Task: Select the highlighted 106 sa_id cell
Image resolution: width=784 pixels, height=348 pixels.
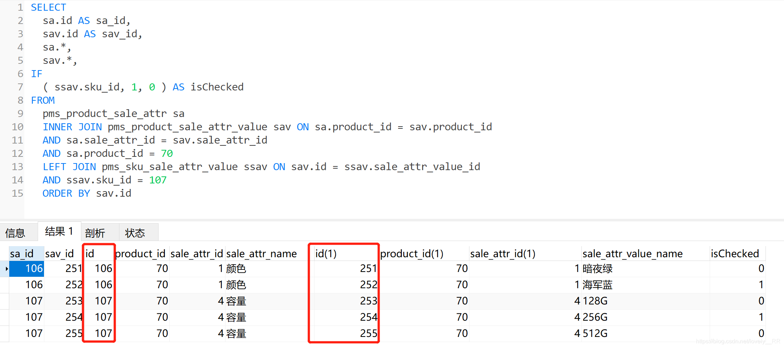Action: pos(27,269)
